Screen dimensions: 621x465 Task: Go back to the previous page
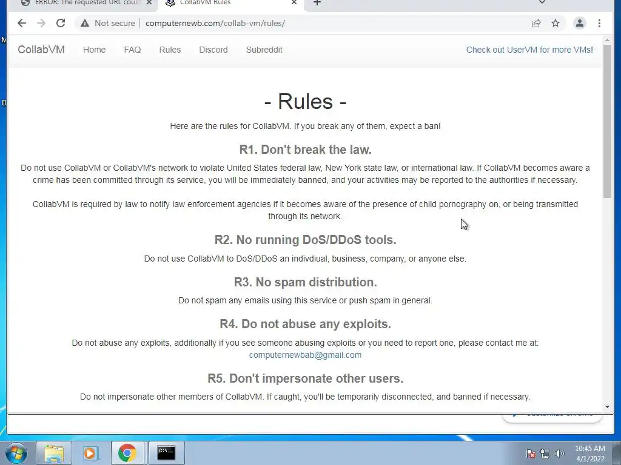(22, 24)
